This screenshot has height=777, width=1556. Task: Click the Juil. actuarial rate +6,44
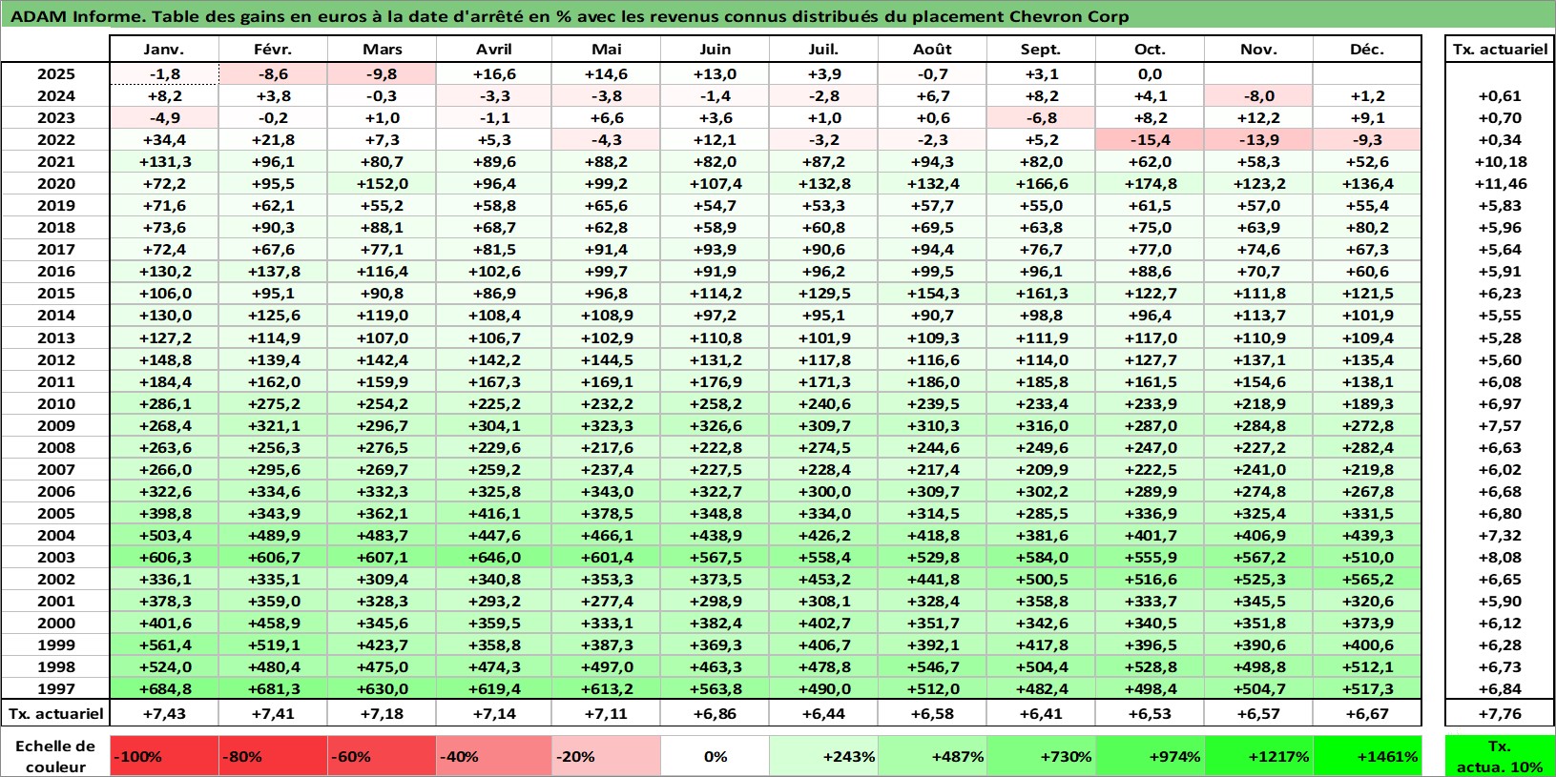[823, 713]
